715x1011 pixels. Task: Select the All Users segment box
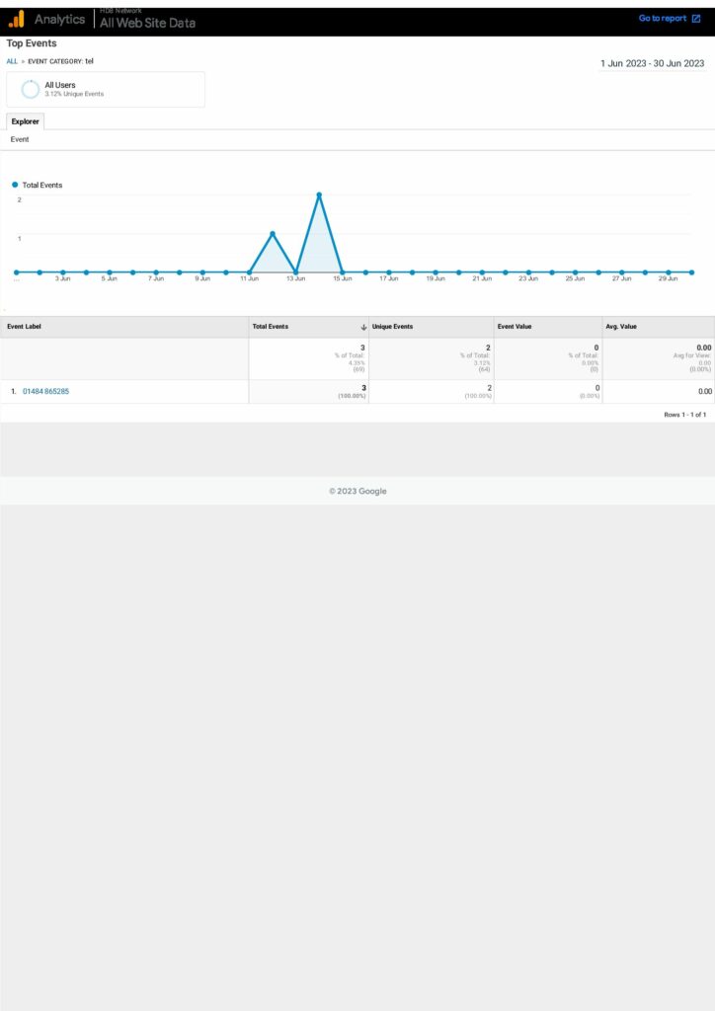[x=106, y=89]
